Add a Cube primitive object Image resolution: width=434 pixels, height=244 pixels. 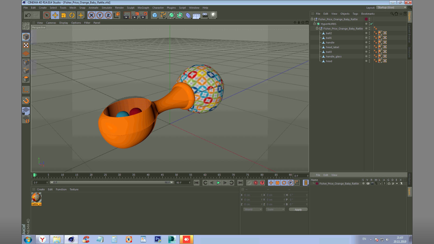click(155, 15)
